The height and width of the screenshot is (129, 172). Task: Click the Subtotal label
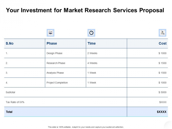click(10, 92)
